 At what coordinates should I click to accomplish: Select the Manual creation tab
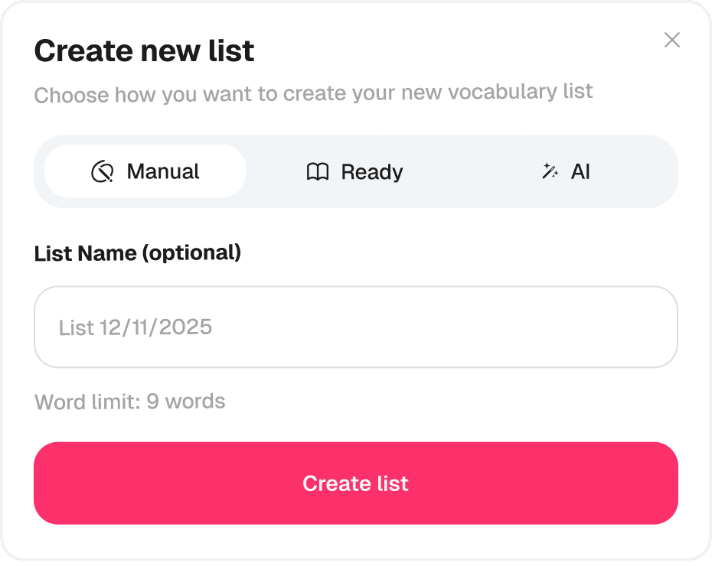145,171
